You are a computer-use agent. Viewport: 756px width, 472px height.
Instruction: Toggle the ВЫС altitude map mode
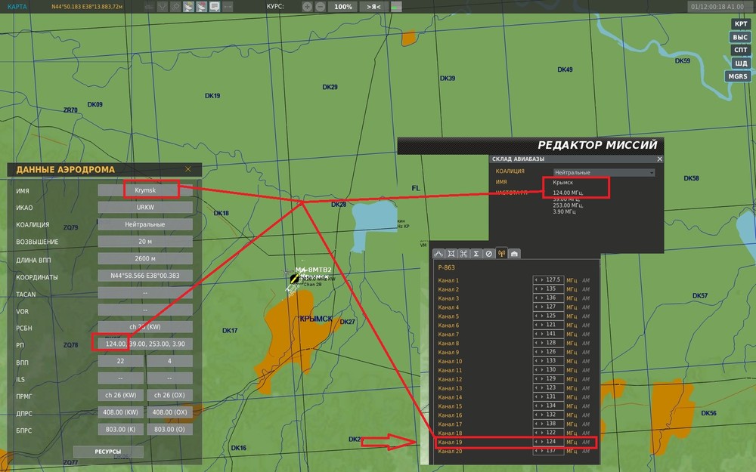[740, 37]
